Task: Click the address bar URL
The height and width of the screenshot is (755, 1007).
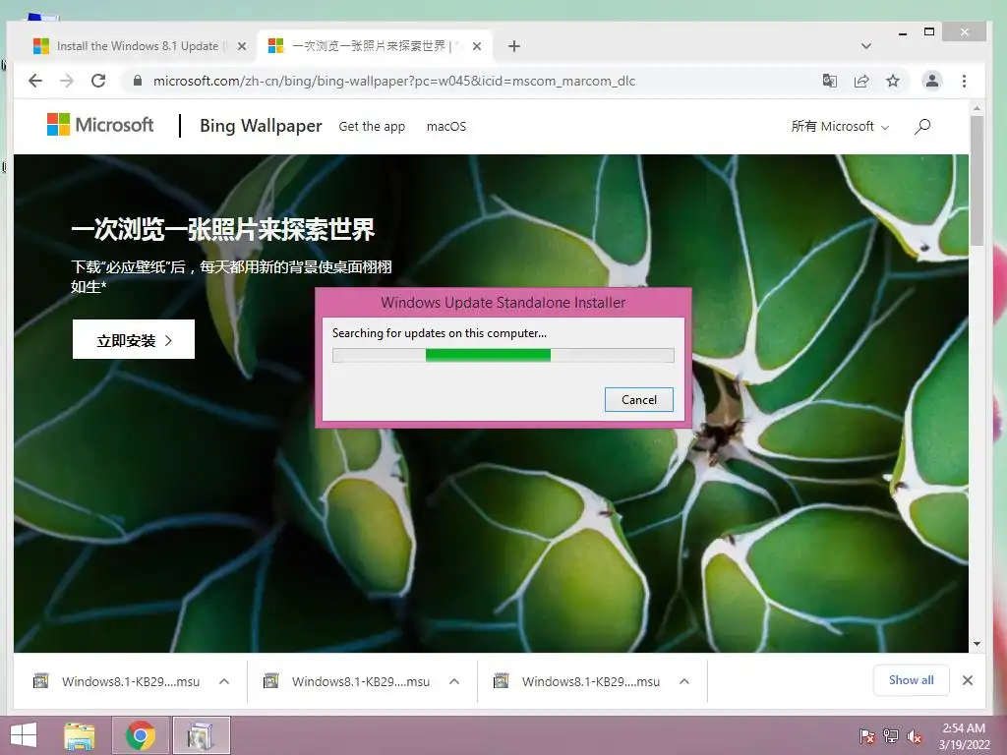Action: click(x=393, y=81)
